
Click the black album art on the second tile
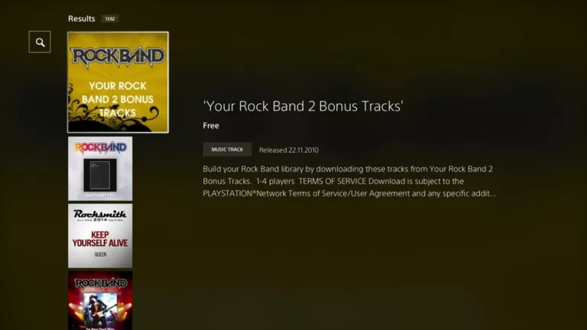pos(100,175)
